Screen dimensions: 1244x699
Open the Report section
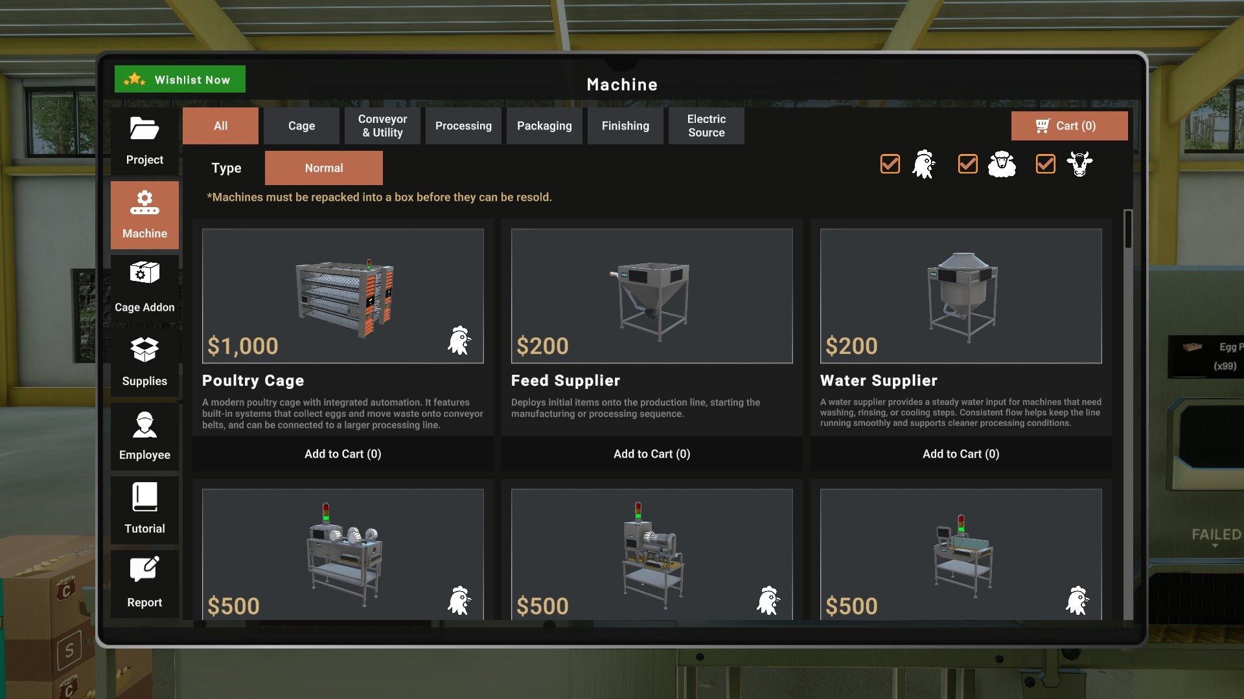coord(144,582)
